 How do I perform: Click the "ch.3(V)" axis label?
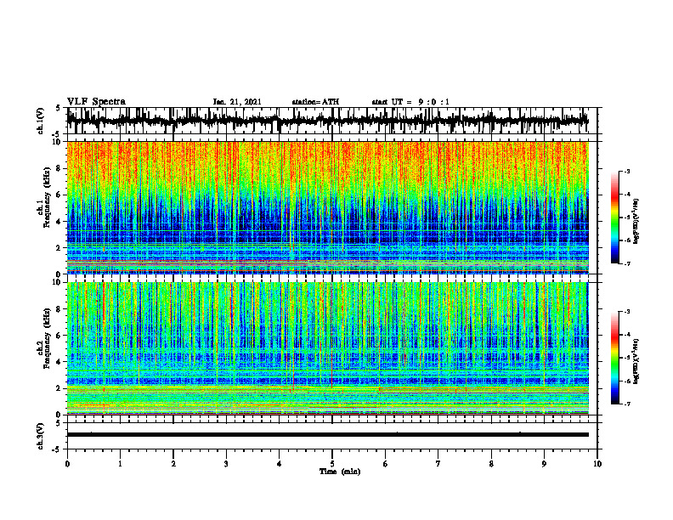[x=41, y=437]
